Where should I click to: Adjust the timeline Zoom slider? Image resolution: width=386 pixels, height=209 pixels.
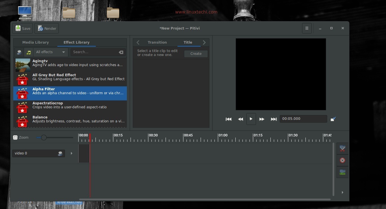pyautogui.click(x=44, y=137)
